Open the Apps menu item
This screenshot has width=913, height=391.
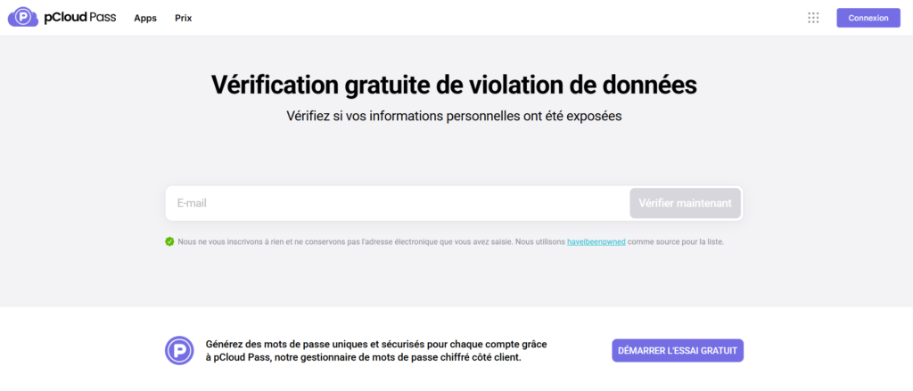click(145, 18)
